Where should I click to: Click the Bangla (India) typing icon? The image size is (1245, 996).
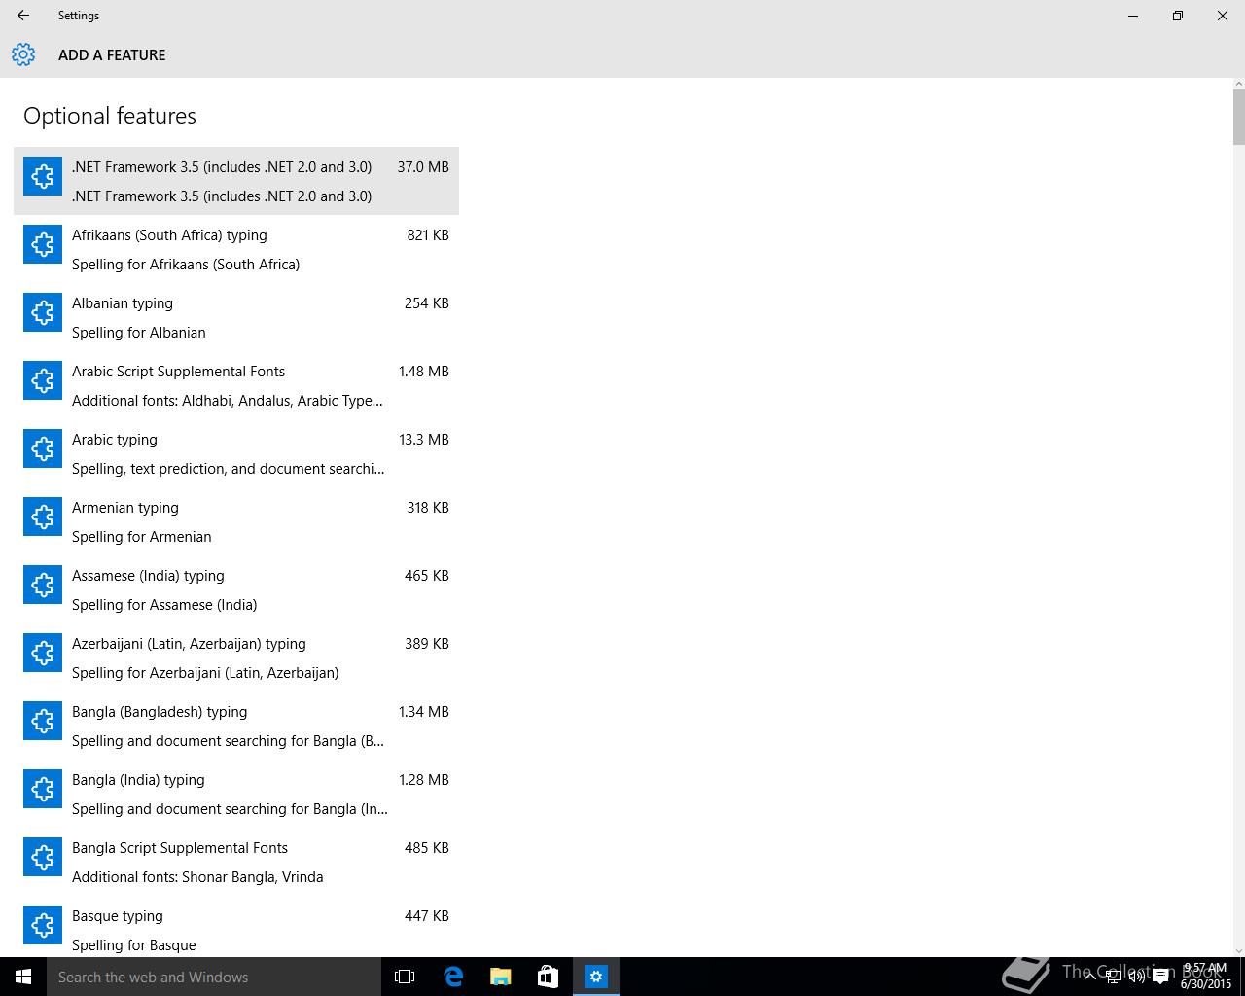tap(43, 789)
